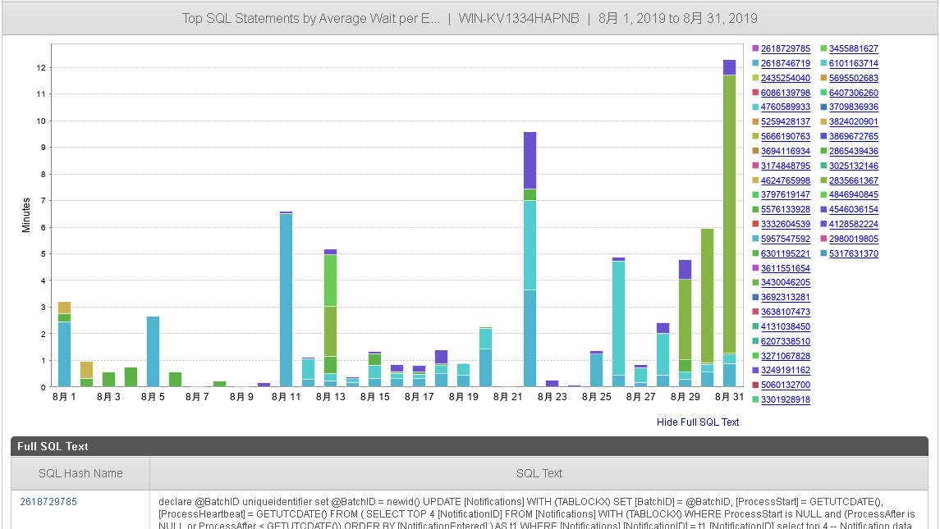Open legend link 2618729785
940x529 pixels.
coord(786,48)
